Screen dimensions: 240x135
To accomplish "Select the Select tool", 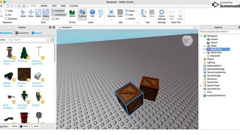I will [x=23, y=13].
